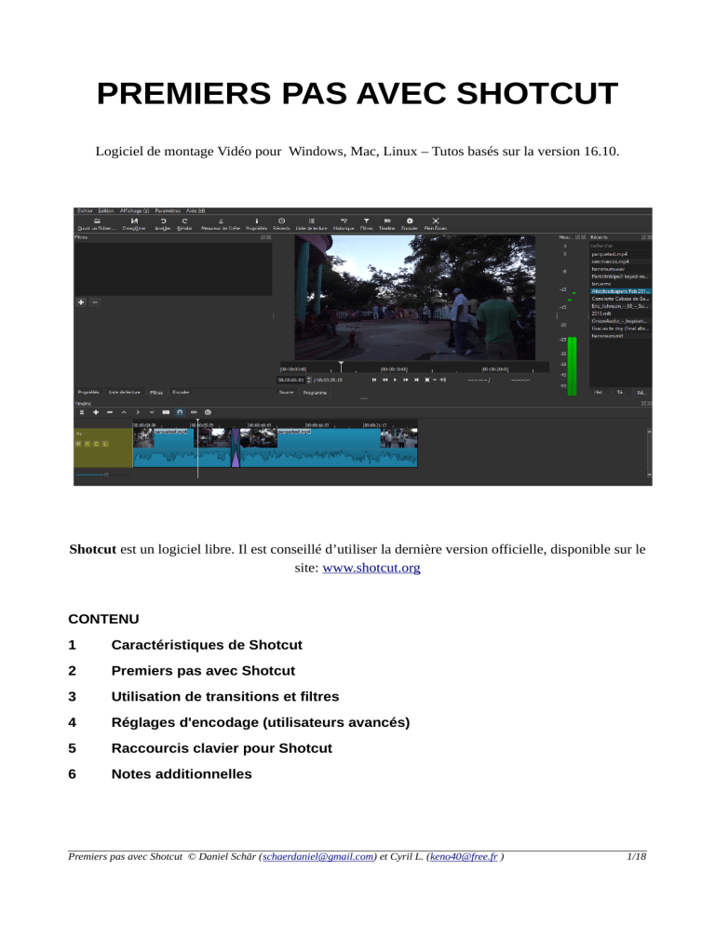Click the Enregistrer save icon
This screenshot has height=925, width=715.
(x=134, y=220)
